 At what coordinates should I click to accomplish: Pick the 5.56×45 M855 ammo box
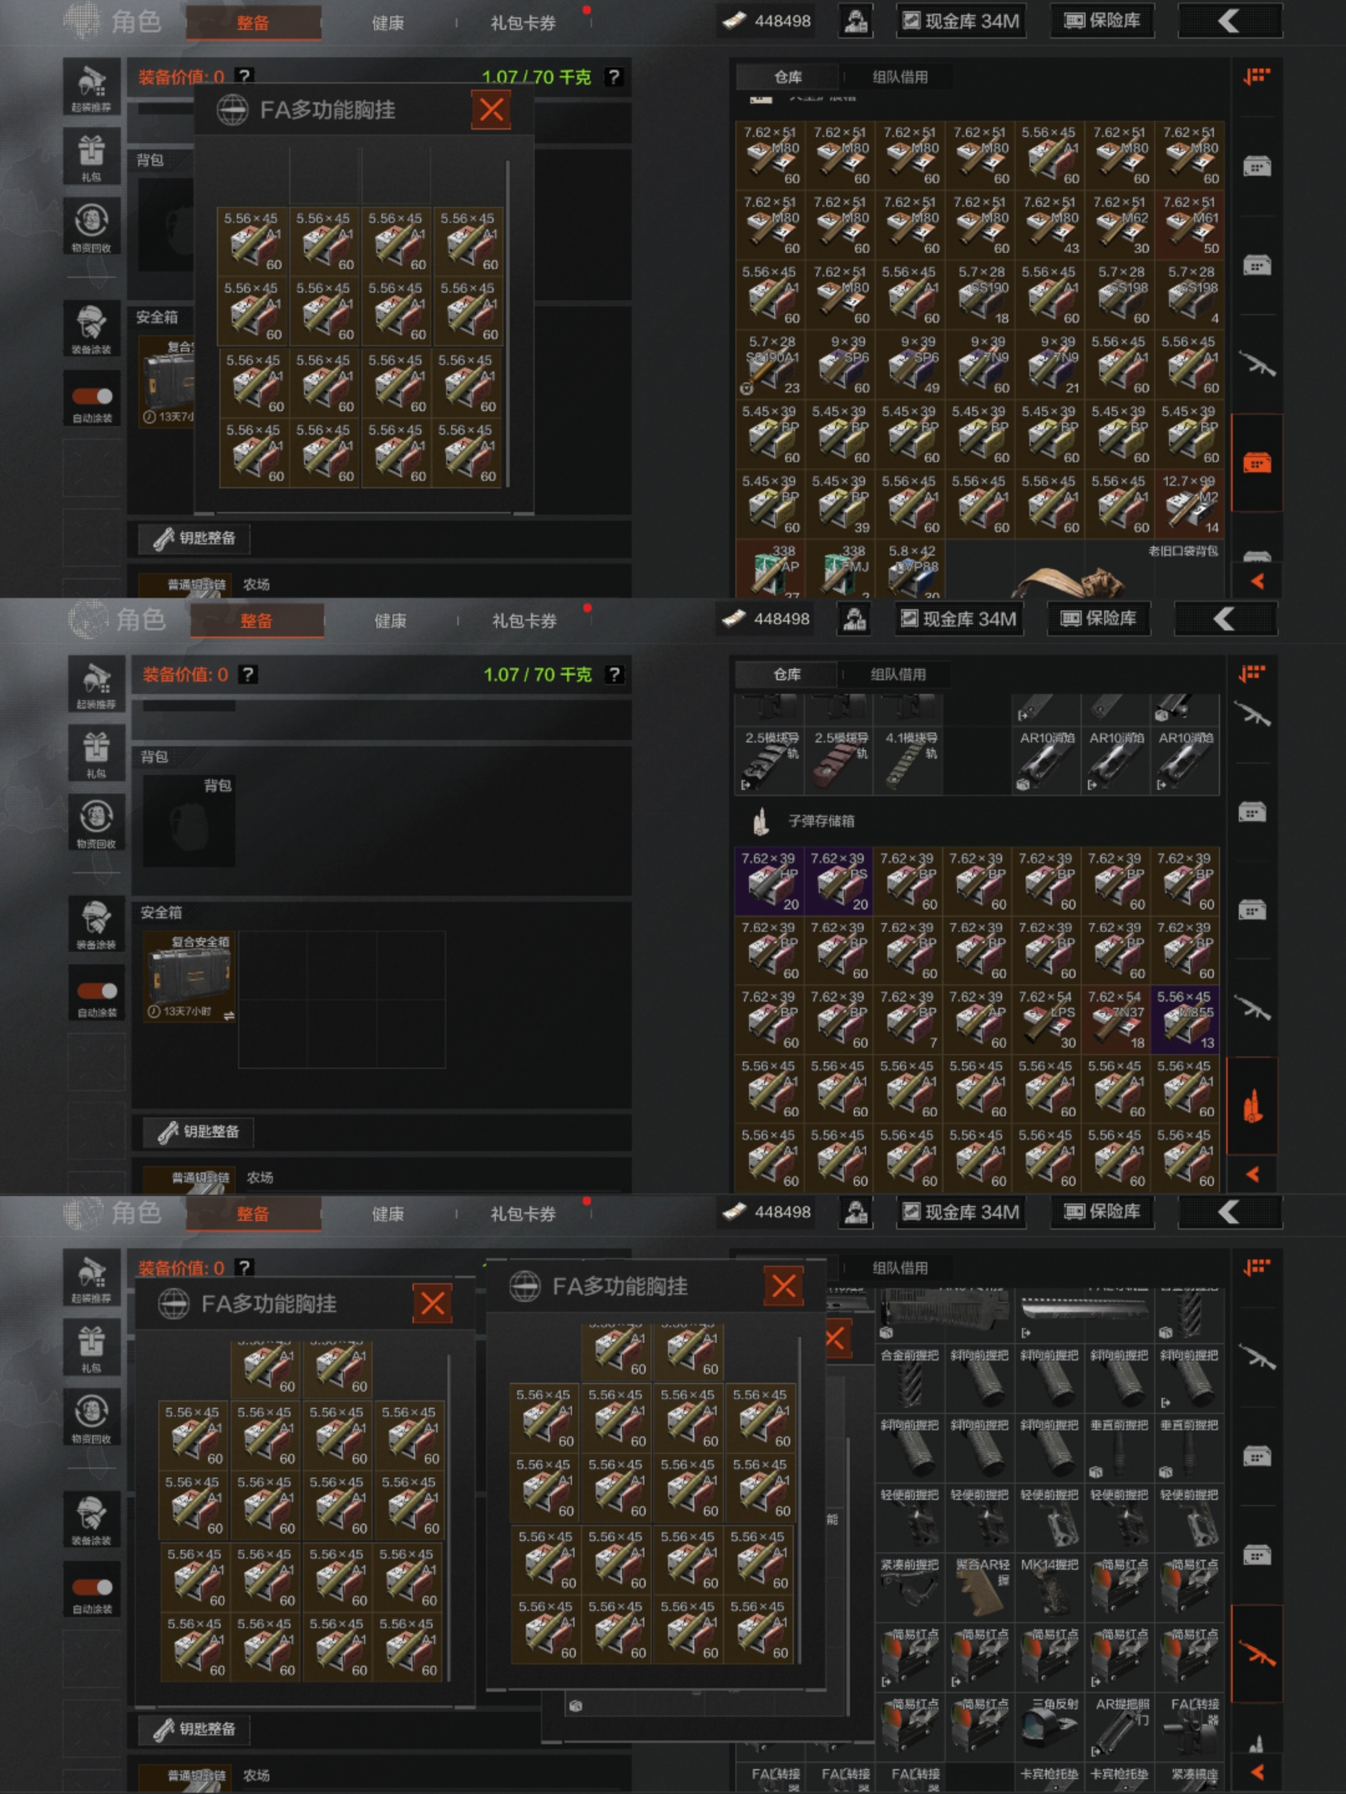point(1185,1018)
